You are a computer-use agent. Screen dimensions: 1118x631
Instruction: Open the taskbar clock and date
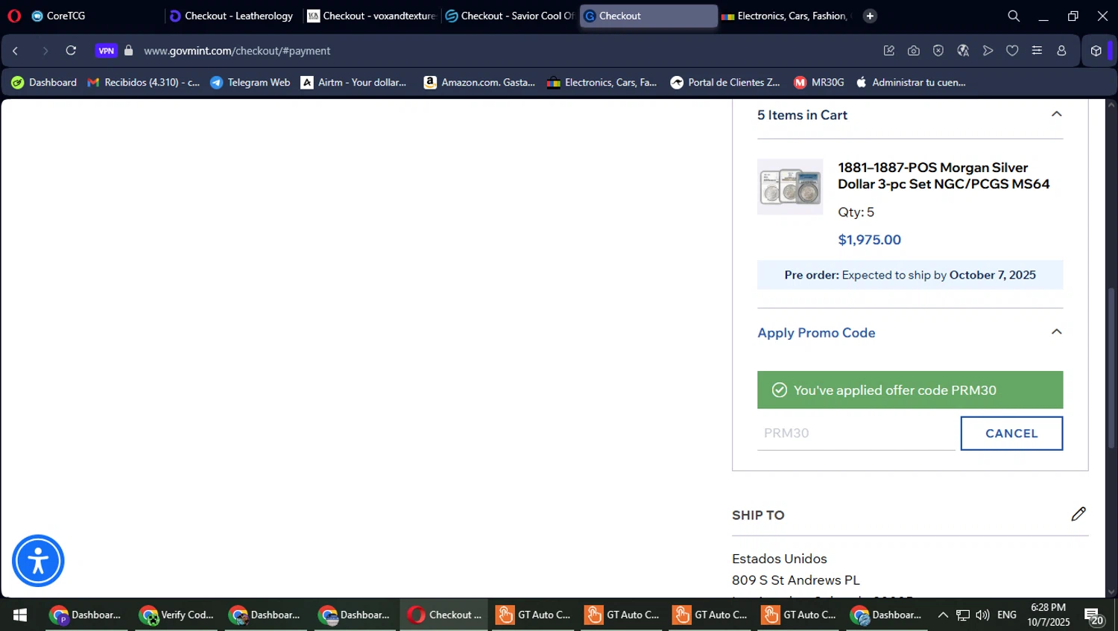1048,615
